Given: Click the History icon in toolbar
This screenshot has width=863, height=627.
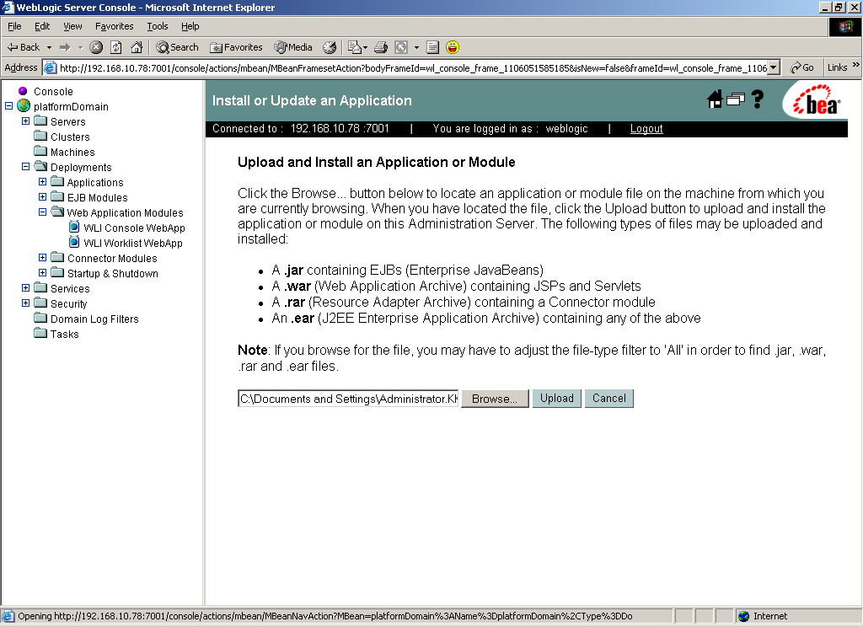Looking at the screenshot, I should click(330, 47).
